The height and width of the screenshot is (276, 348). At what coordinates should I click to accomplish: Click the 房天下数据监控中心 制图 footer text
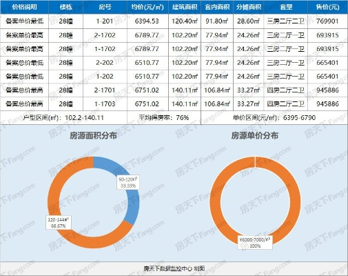(x=174, y=268)
